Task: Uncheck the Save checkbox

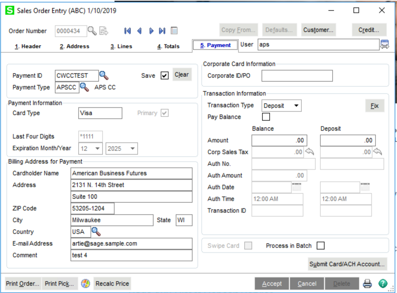Action: pyautogui.click(x=164, y=75)
